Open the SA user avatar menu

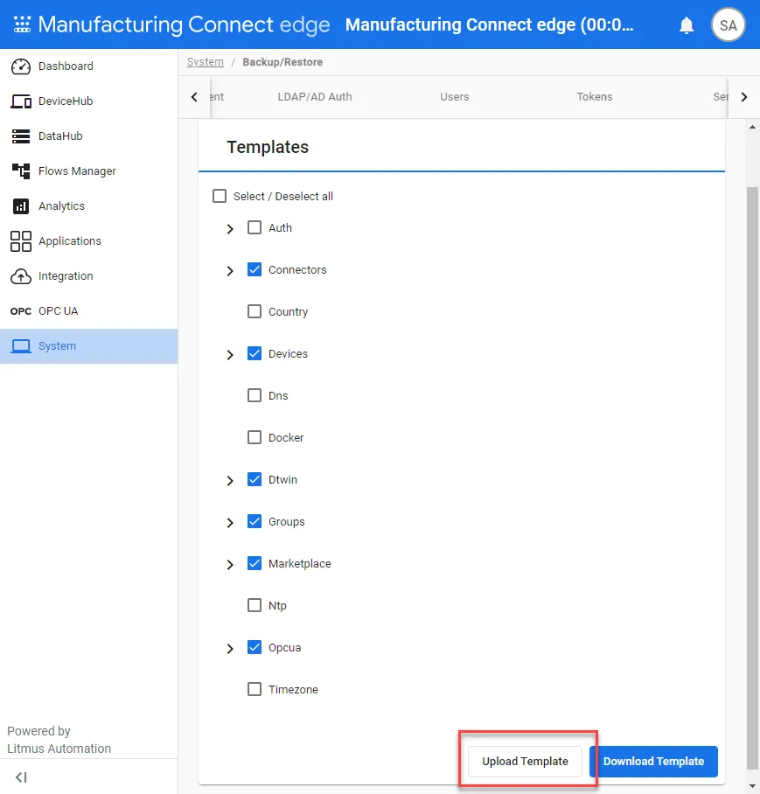point(728,24)
